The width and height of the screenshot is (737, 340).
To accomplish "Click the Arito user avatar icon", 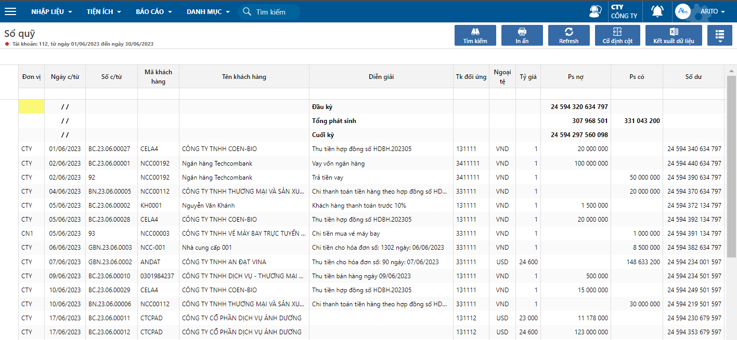I will [683, 11].
